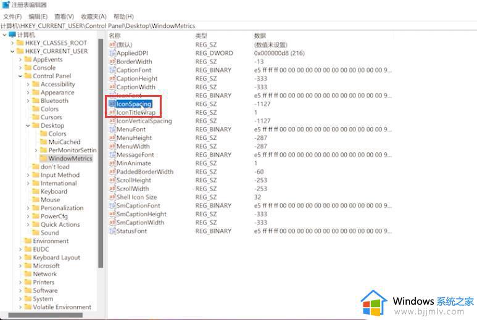Expand the Accessibility key chevron
The width and height of the screenshot is (477, 320).
point(28,84)
